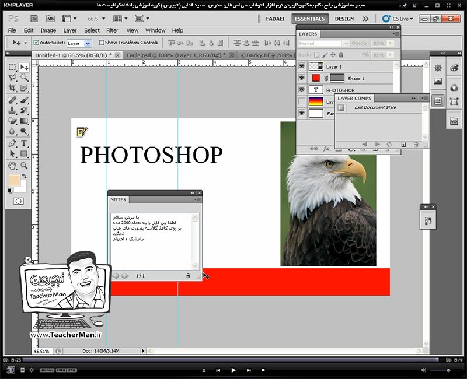Image resolution: width=467 pixels, height=379 pixels.
Task: Switch to DESIGN workspace
Action: click(x=344, y=19)
